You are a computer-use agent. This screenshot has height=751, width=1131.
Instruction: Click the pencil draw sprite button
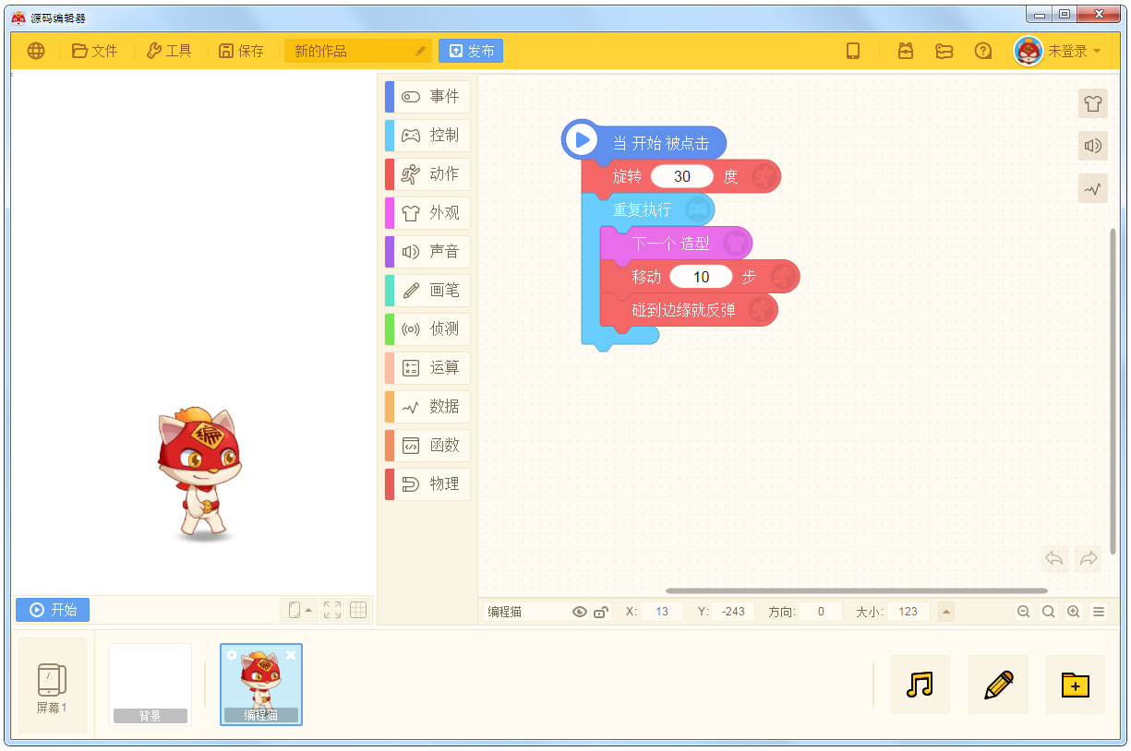pyautogui.click(x=998, y=685)
